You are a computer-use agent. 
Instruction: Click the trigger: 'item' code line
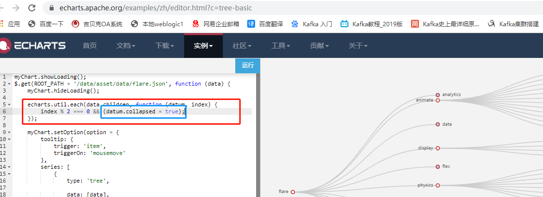tap(79, 146)
